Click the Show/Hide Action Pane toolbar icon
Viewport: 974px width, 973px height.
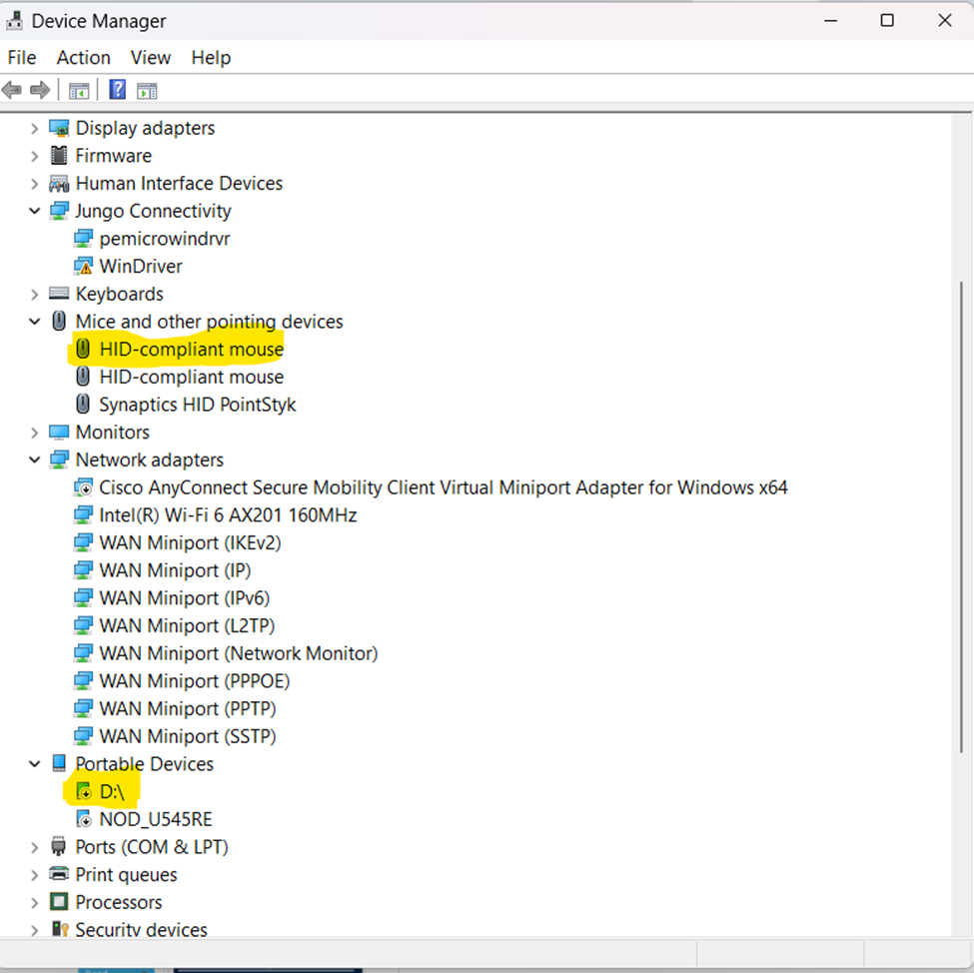click(x=147, y=91)
